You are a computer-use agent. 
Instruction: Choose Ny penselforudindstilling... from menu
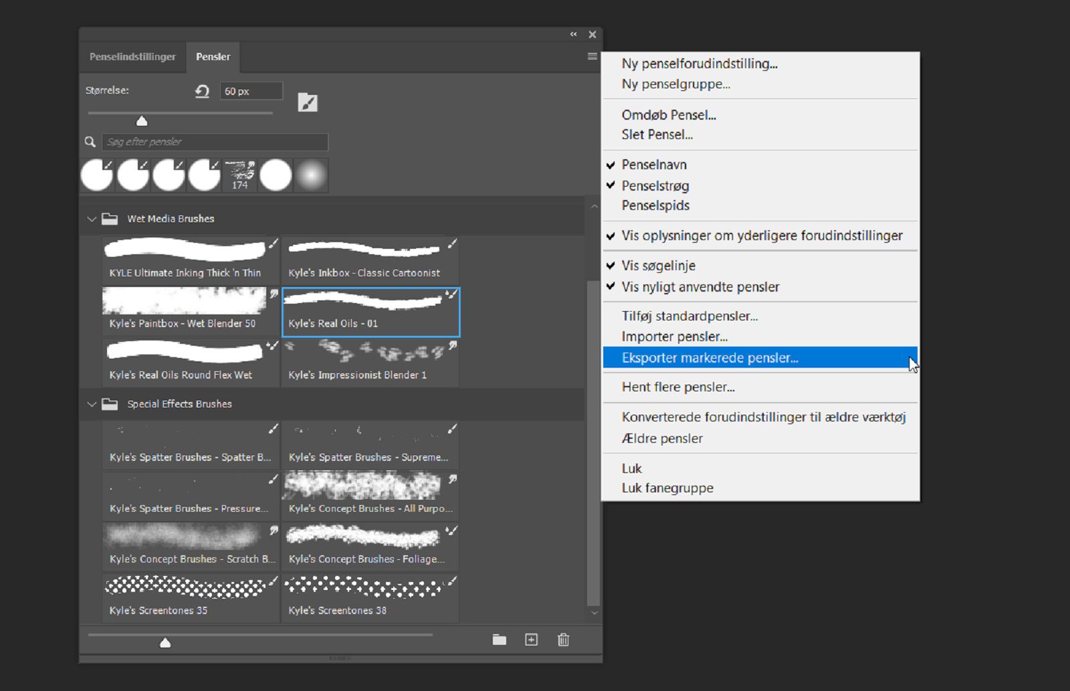tap(760, 64)
